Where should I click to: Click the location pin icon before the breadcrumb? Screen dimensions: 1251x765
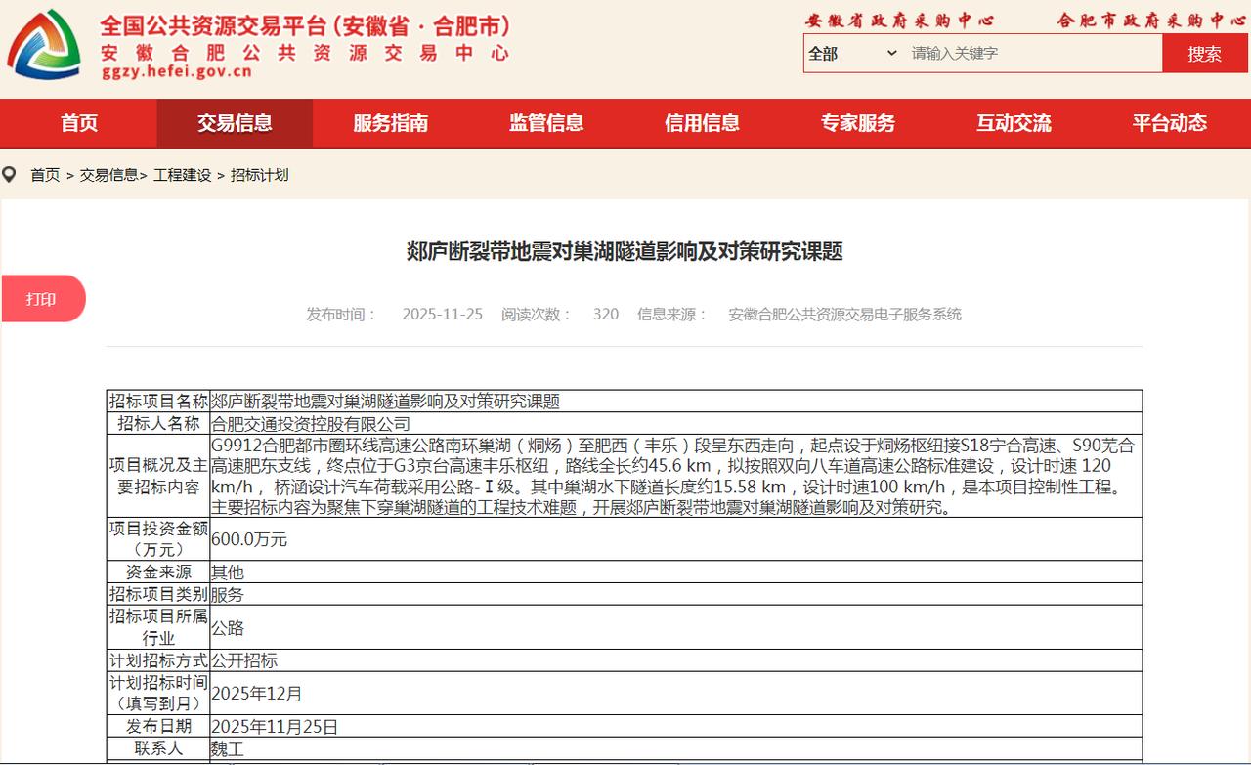coord(10,174)
